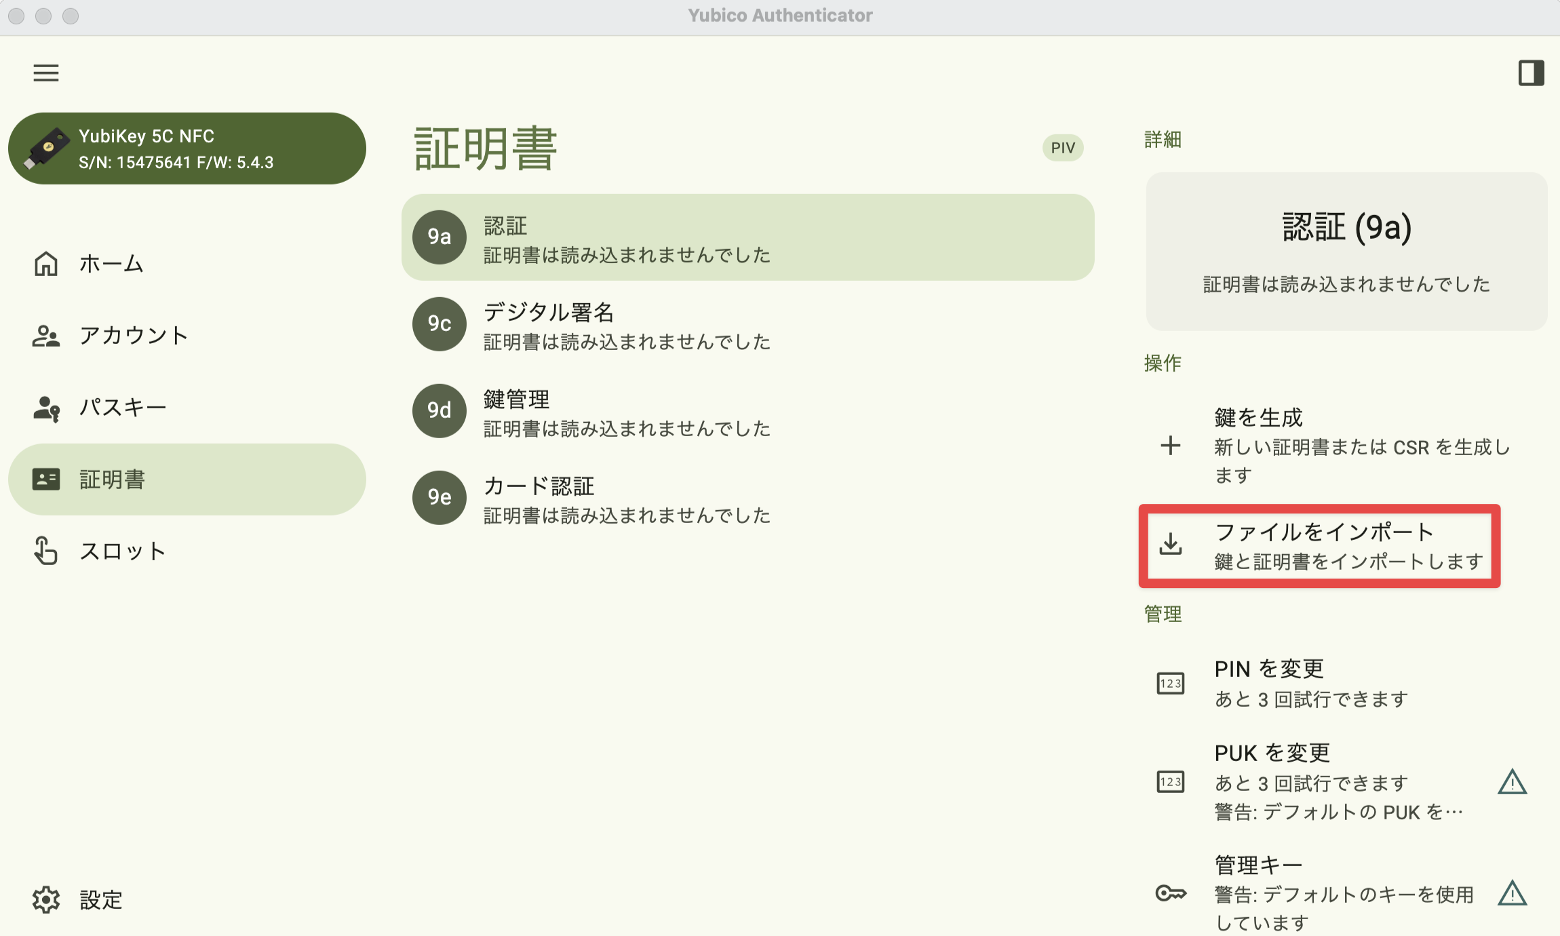Click the PIV badge chip

(x=1063, y=148)
